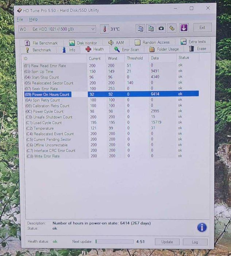Click the Current column header
Screen dimensions: 231x256
[x=96, y=59]
